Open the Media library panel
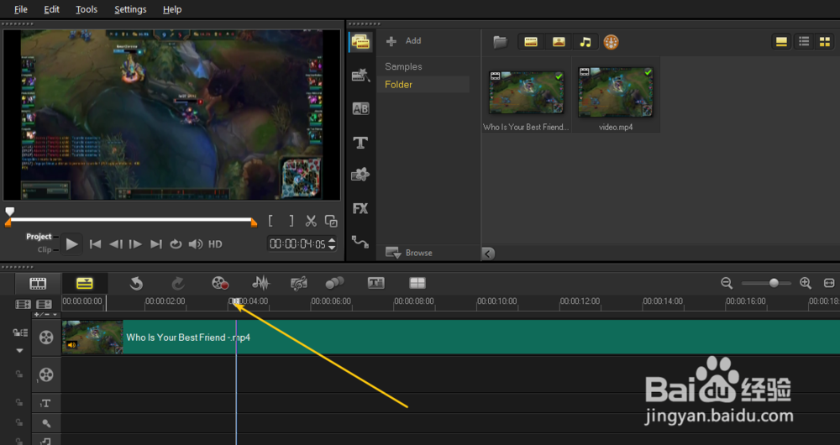The height and width of the screenshot is (445, 840). [x=360, y=42]
